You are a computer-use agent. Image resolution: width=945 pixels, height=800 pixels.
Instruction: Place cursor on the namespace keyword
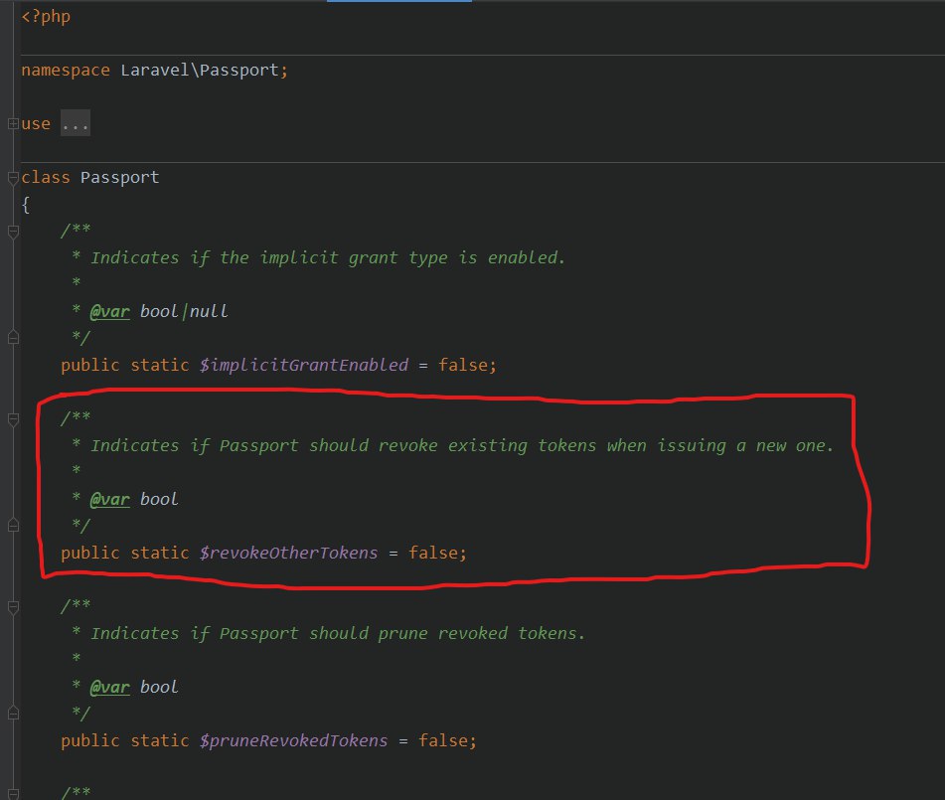[66, 70]
